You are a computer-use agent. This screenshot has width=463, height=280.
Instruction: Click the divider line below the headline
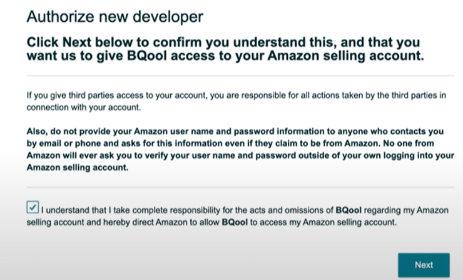click(x=240, y=76)
